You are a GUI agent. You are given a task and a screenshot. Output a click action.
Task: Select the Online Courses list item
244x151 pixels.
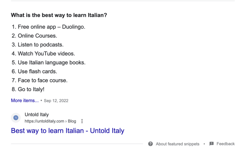click(37, 36)
